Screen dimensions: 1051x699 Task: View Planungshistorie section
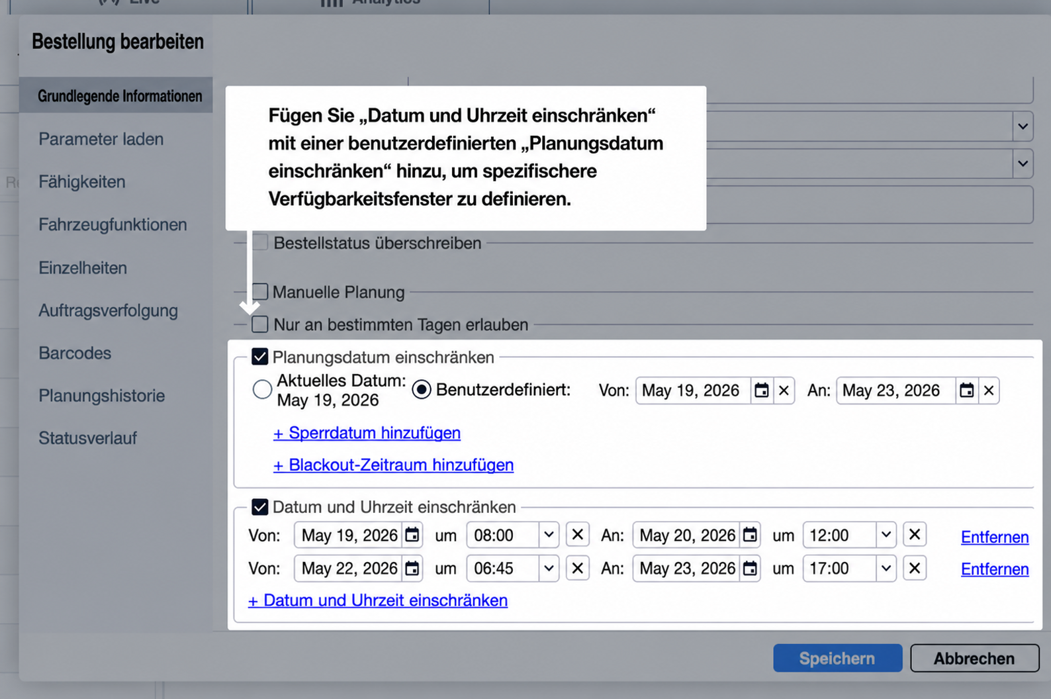tap(101, 396)
